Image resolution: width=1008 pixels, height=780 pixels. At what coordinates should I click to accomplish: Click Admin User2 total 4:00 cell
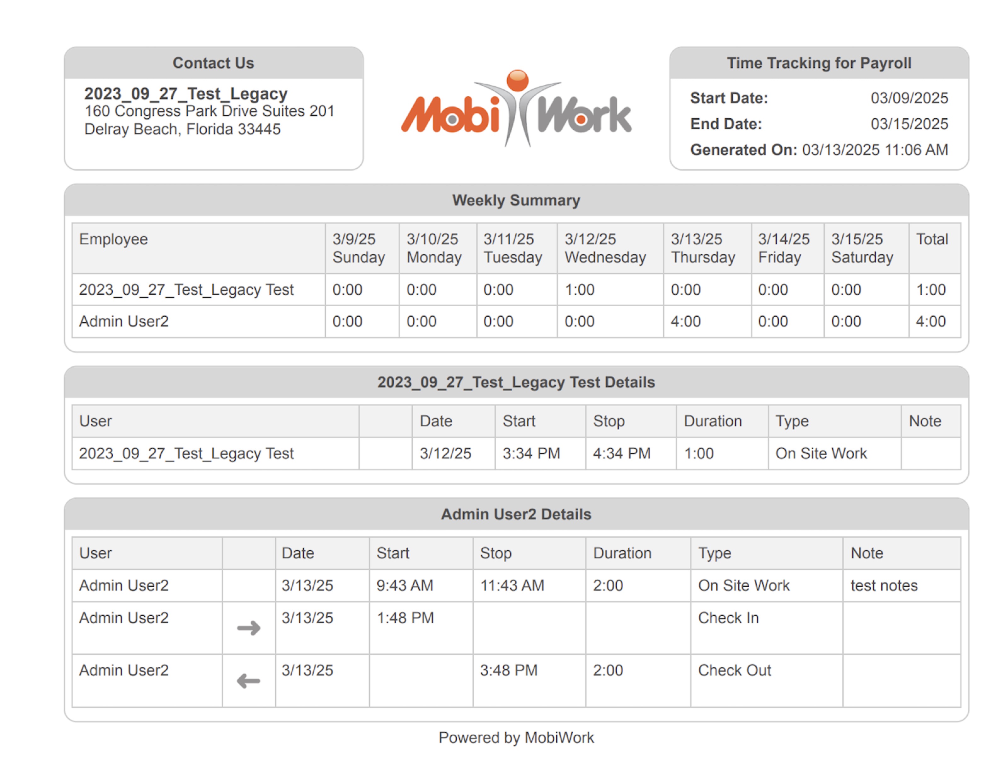click(931, 321)
